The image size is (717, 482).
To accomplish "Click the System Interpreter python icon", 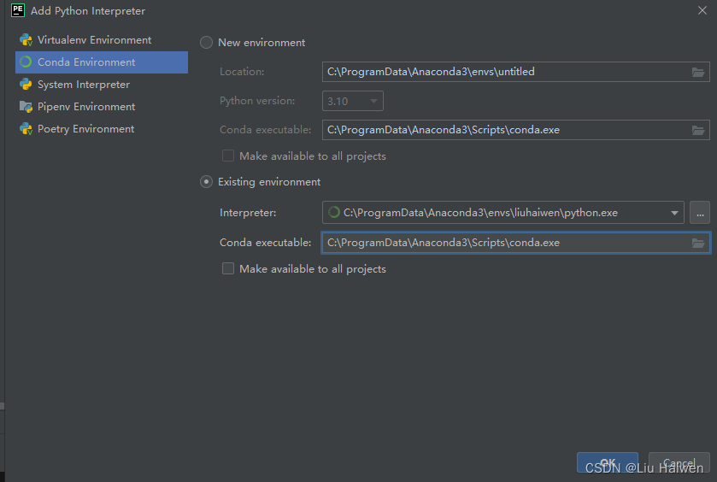I will pyautogui.click(x=26, y=85).
